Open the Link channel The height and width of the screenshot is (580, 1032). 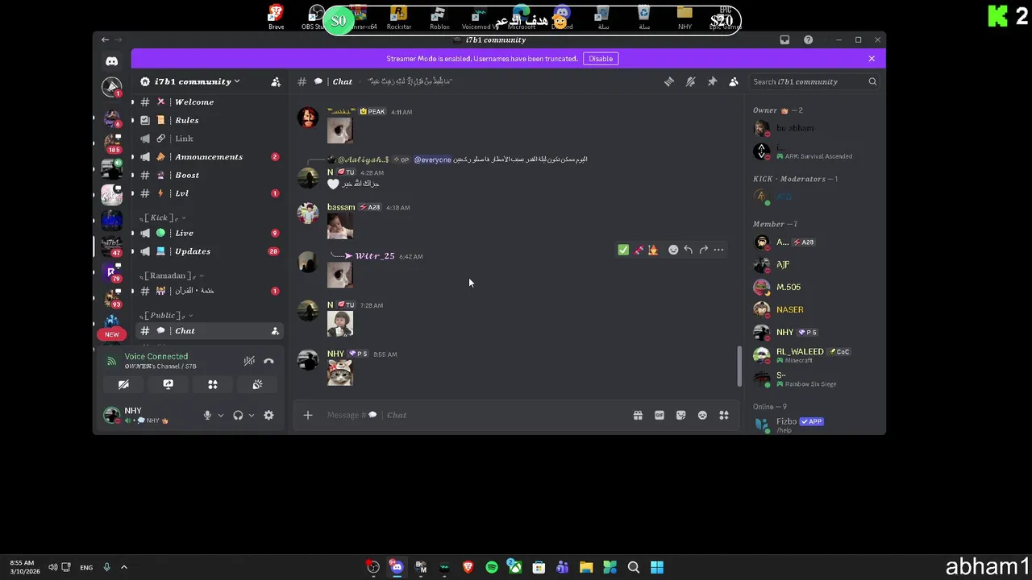coord(209,139)
